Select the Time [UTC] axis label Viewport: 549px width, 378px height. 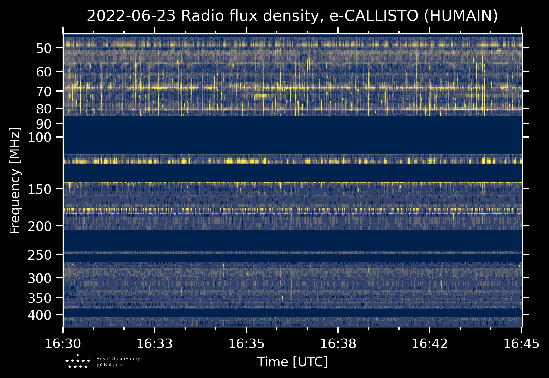pyautogui.click(x=292, y=362)
